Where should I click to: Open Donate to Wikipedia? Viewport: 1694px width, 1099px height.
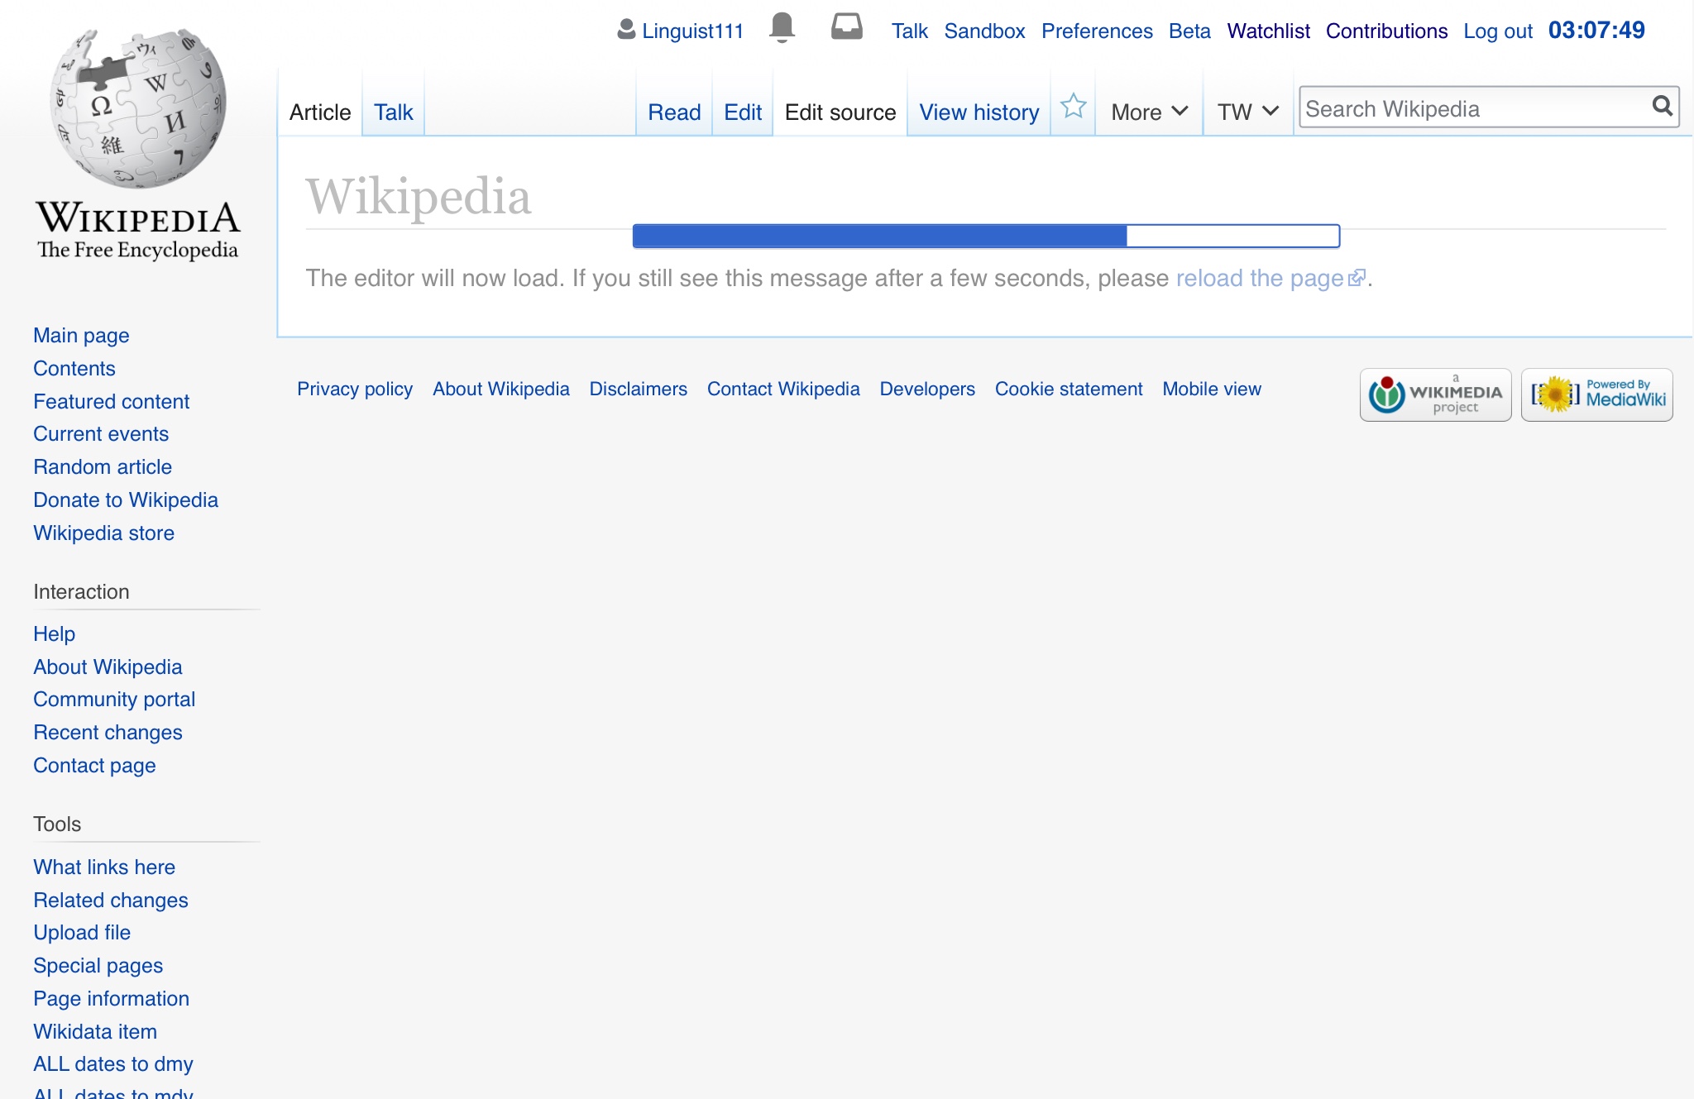coord(126,499)
